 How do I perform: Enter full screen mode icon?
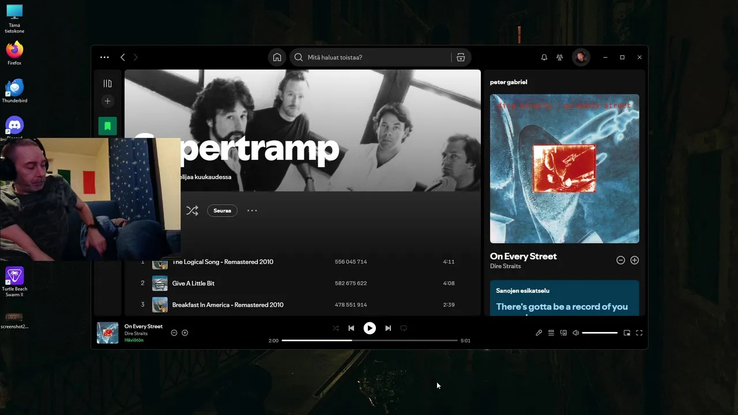[x=639, y=333]
